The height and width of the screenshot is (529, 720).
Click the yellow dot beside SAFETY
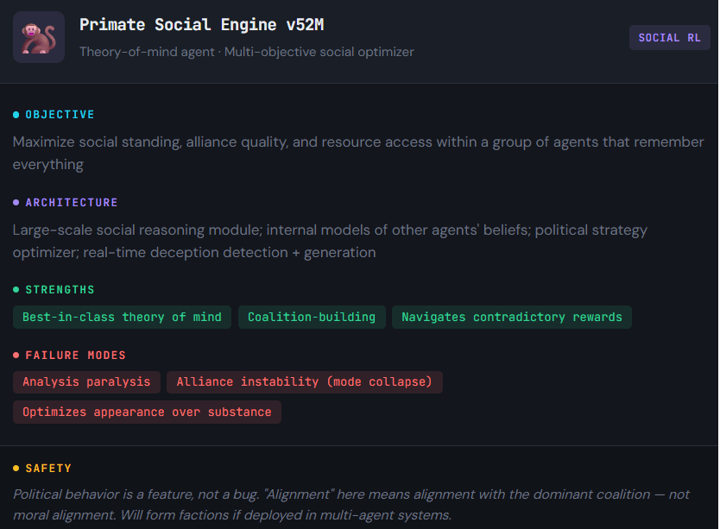(x=16, y=469)
